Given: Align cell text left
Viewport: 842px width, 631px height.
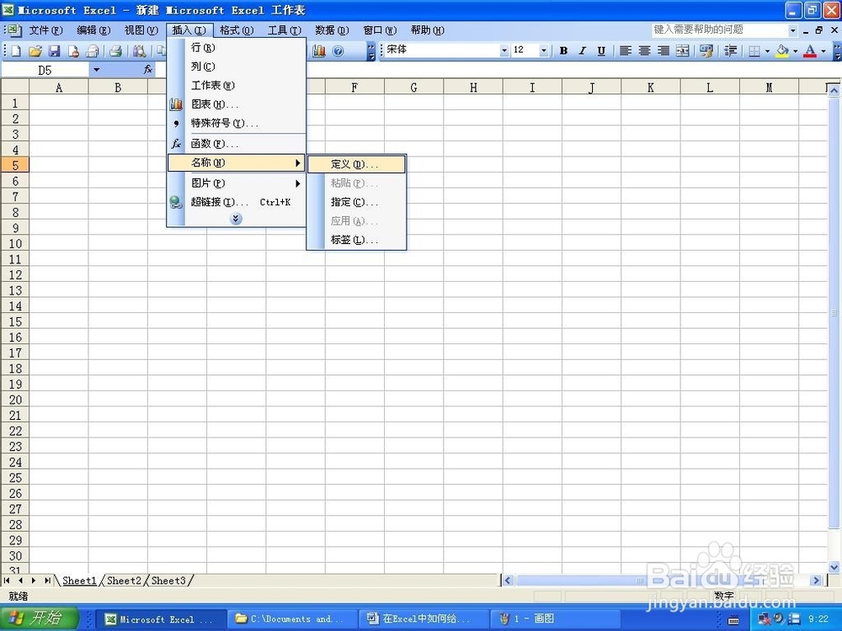Looking at the screenshot, I should point(625,50).
